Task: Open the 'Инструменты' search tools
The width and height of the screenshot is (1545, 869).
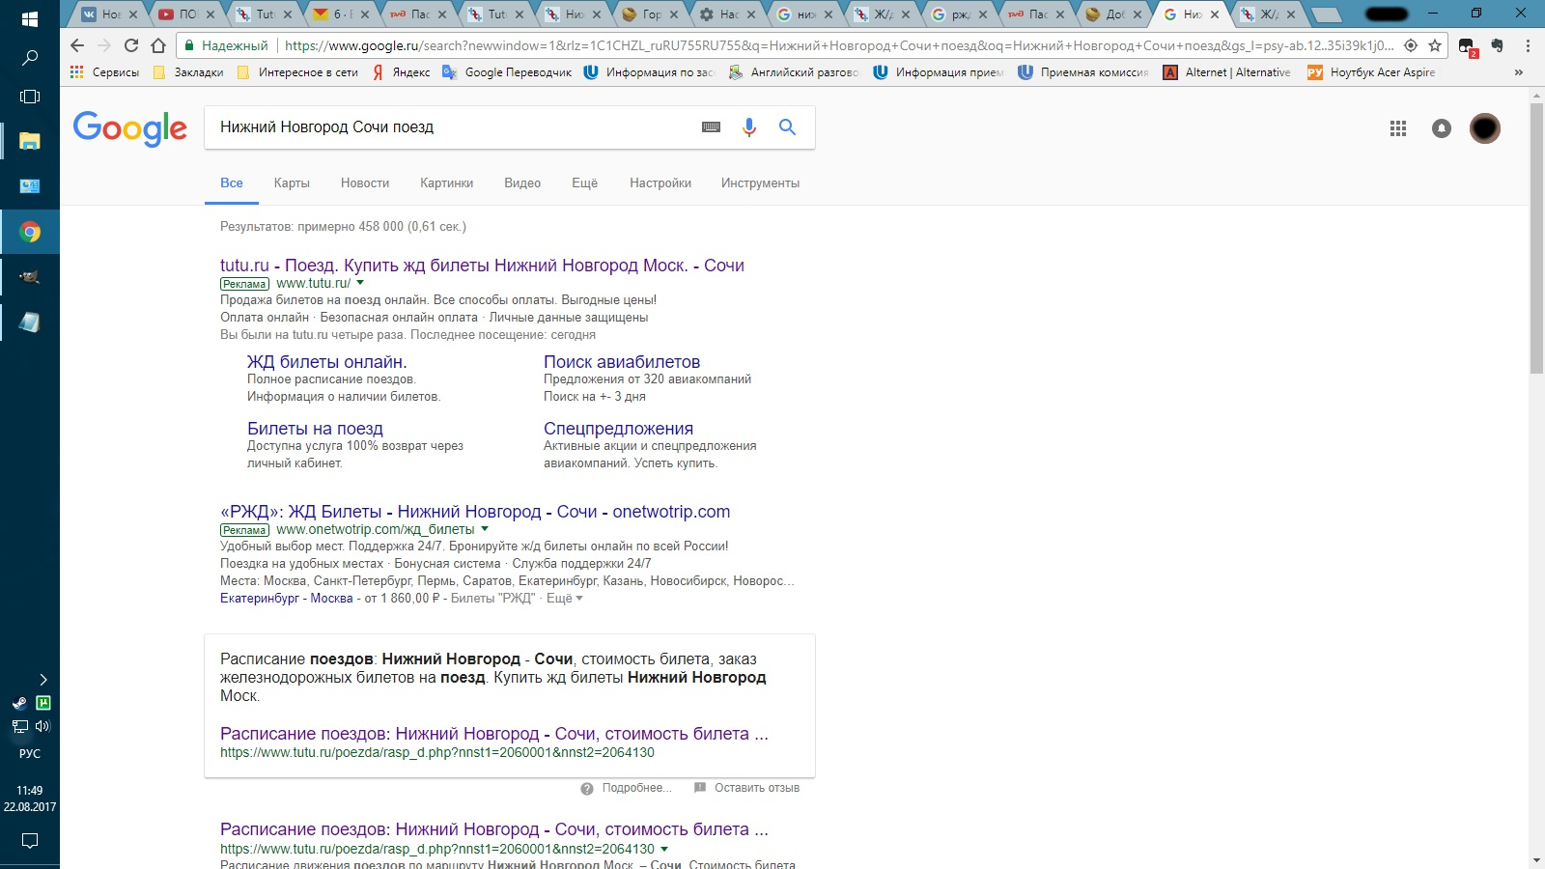Action: (760, 182)
